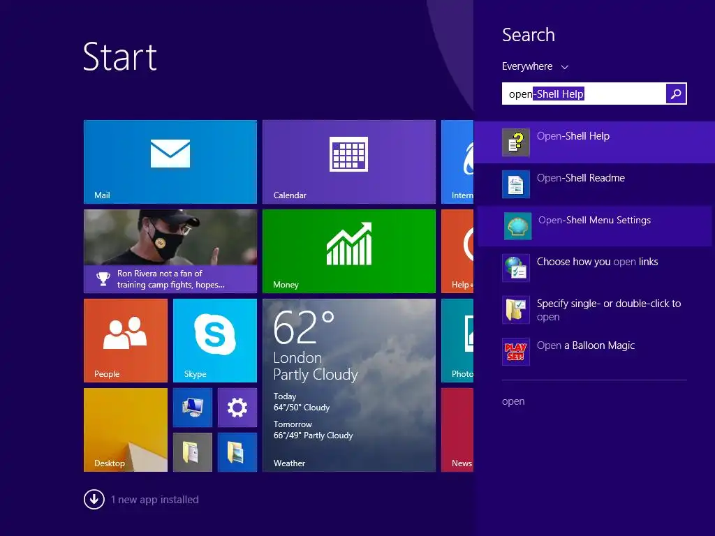The height and width of the screenshot is (536, 715).
Task: Select the Open a Balloon Magic result
Action: 594,352
